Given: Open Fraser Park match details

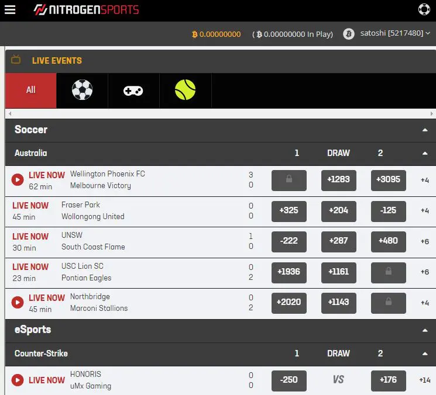Looking at the screenshot, I should pos(93,211).
